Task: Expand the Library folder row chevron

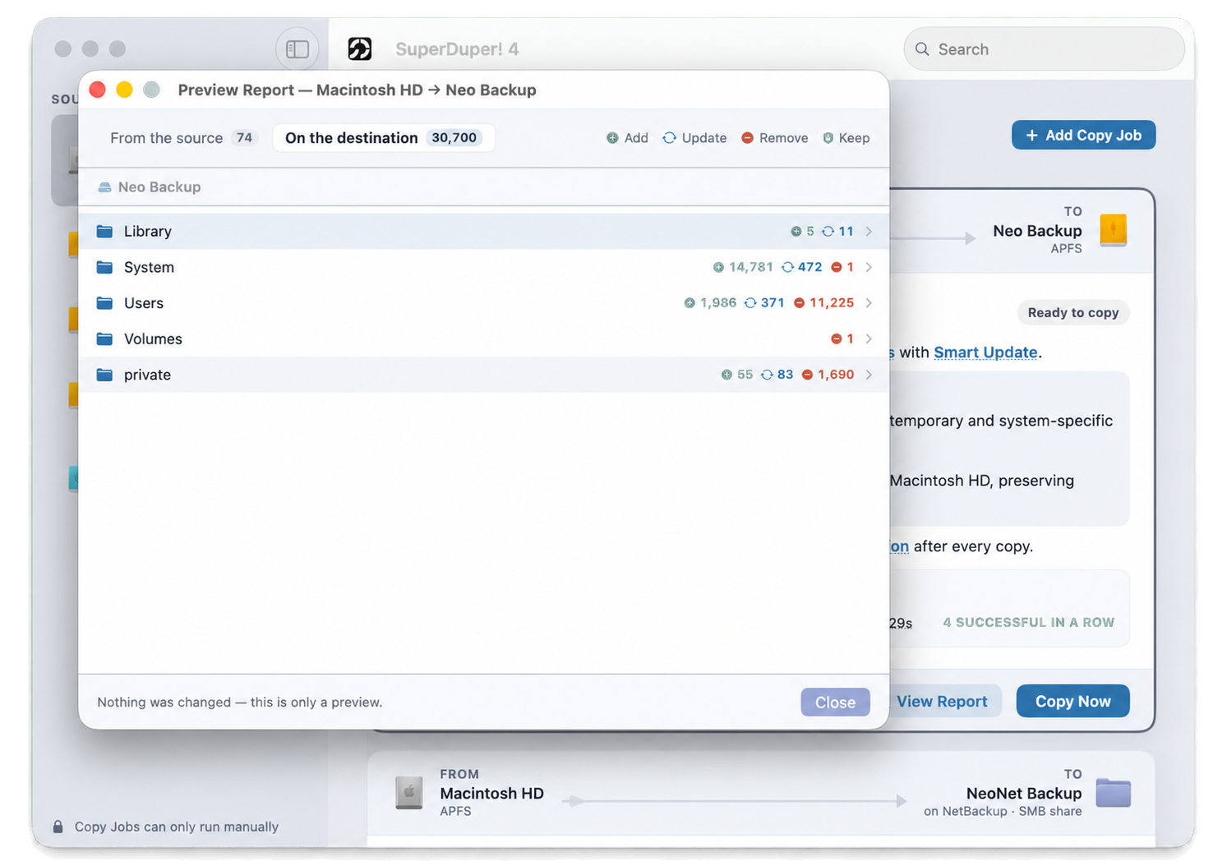Action: pos(869,232)
